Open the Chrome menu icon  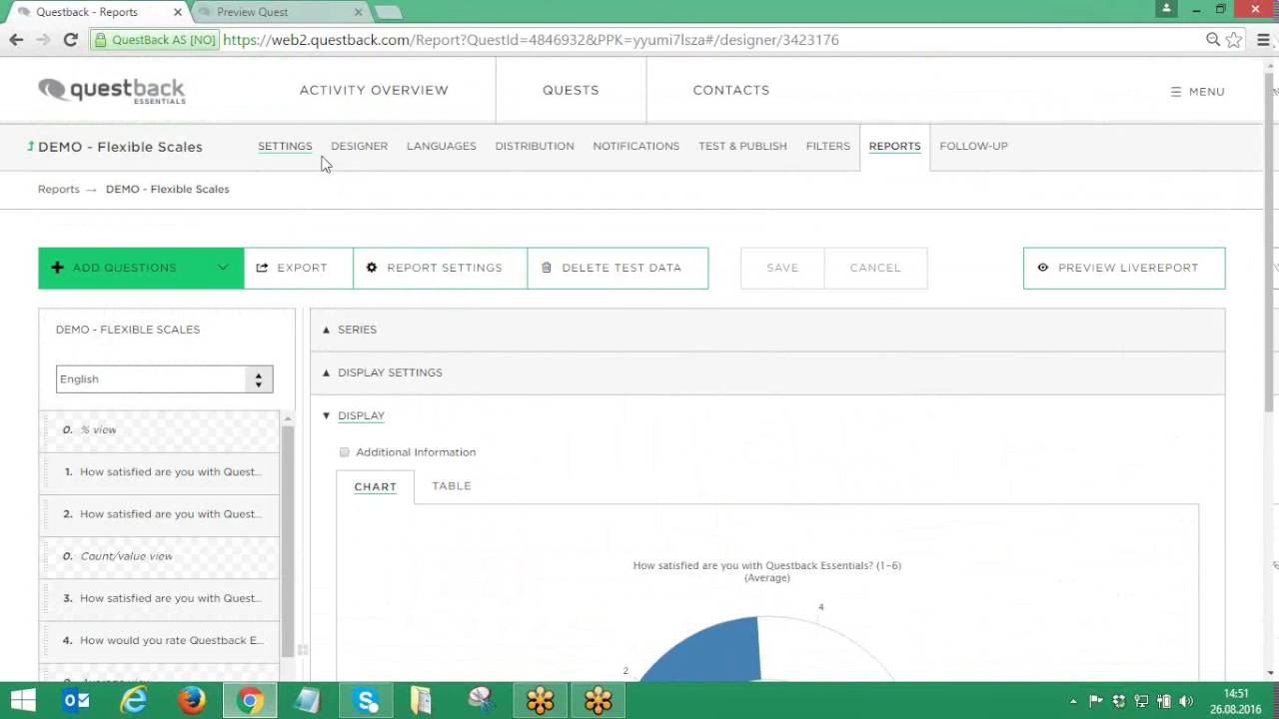1263,40
